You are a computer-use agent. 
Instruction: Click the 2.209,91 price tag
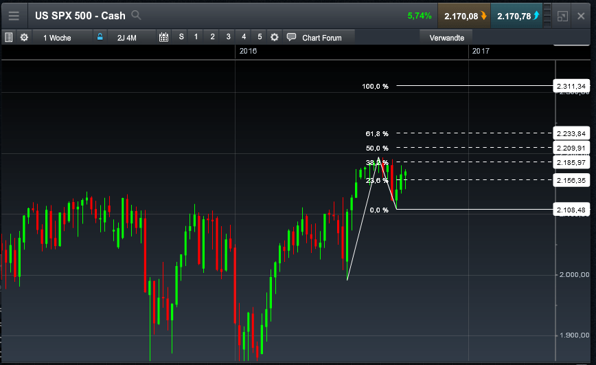[x=571, y=148]
